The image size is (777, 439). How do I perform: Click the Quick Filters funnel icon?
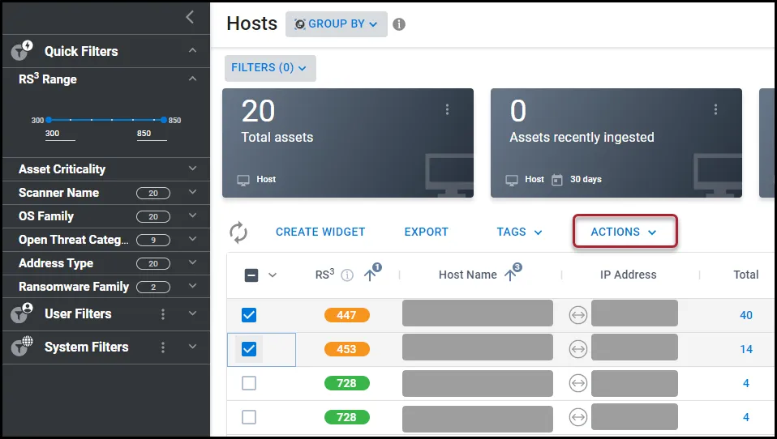click(22, 50)
